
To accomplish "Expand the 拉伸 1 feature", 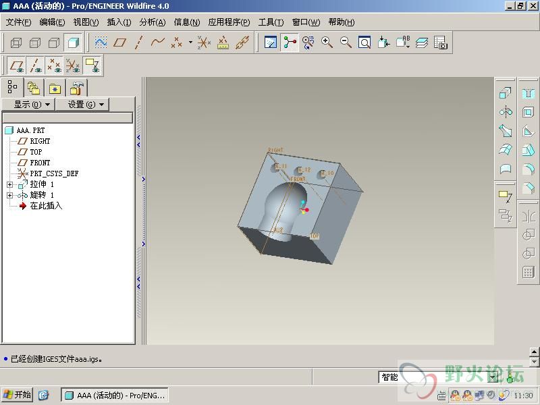I will point(9,184).
